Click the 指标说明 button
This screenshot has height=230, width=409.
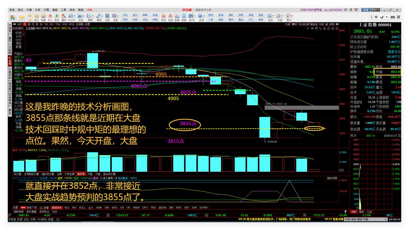click(332, 178)
